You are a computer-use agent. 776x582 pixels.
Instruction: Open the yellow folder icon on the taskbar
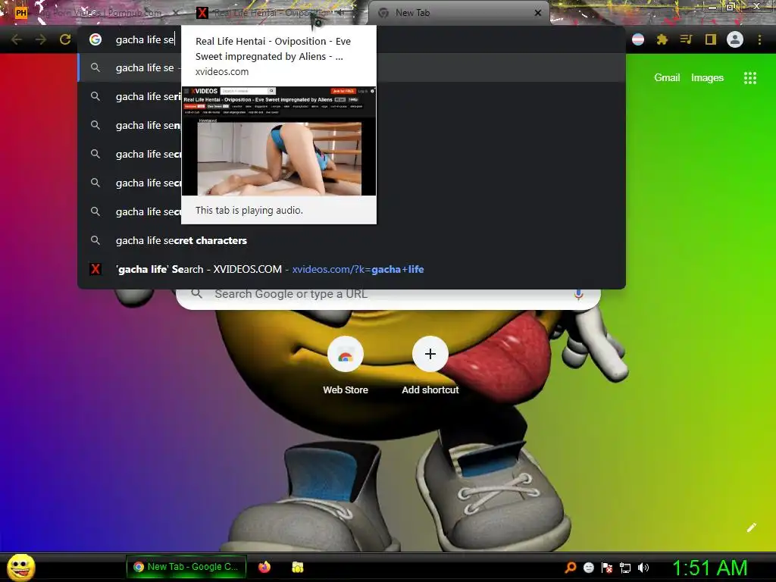(x=297, y=567)
